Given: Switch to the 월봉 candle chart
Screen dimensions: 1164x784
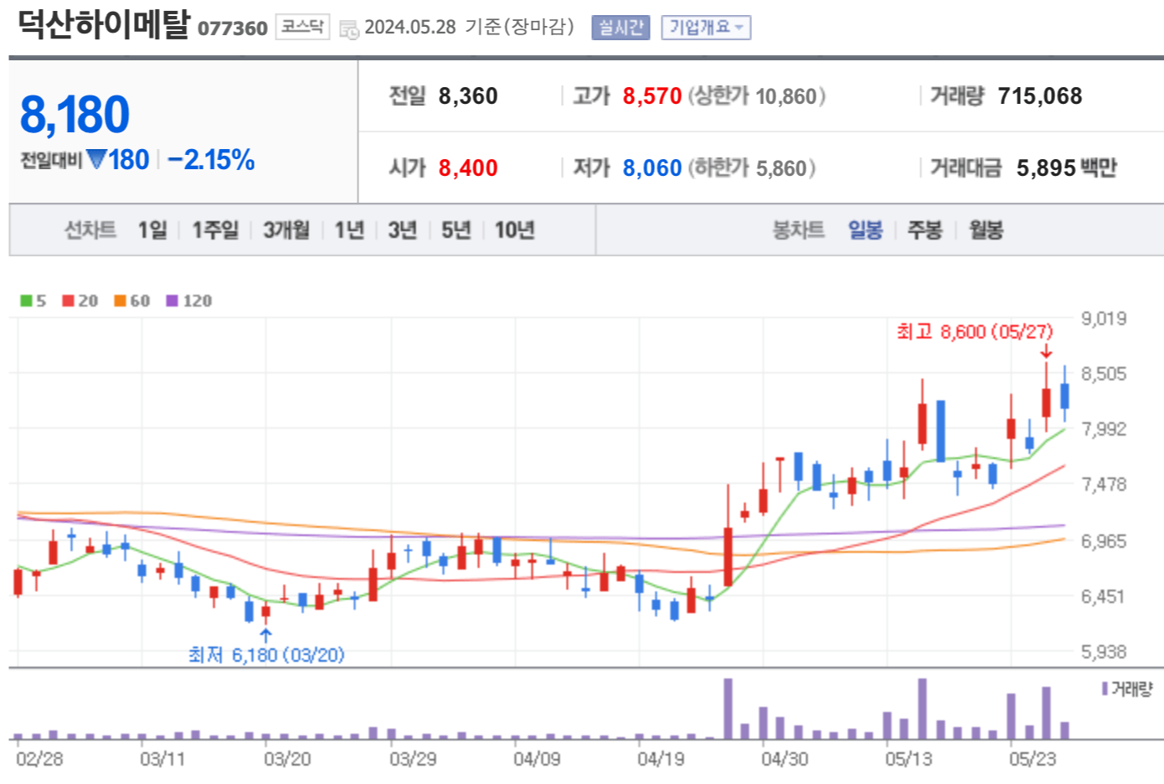Looking at the screenshot, I should point(986,230).
